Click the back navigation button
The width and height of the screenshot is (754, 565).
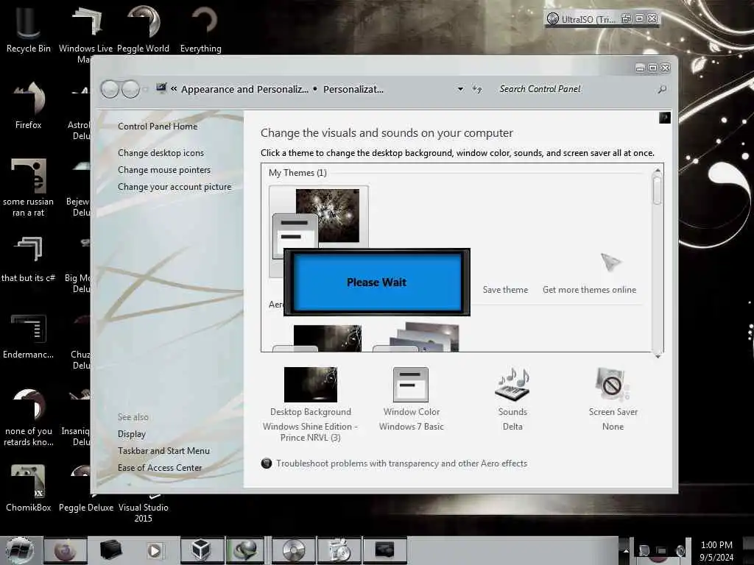tap(110, 89)
